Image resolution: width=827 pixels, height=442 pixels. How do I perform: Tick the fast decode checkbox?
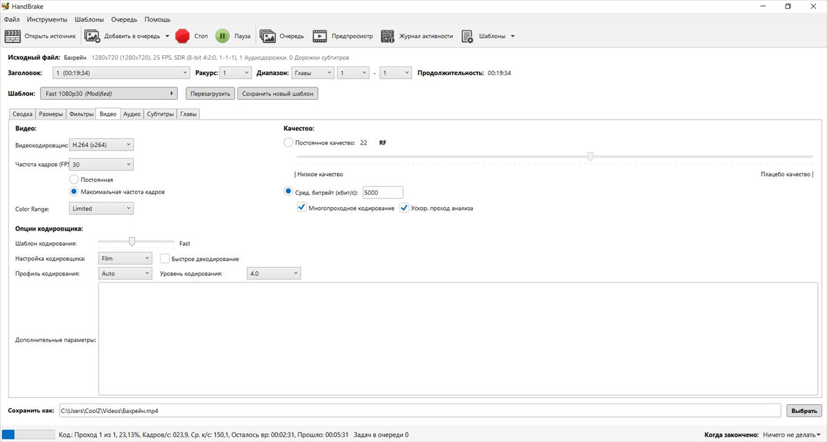pyautogui.click(x=165, y=259)
